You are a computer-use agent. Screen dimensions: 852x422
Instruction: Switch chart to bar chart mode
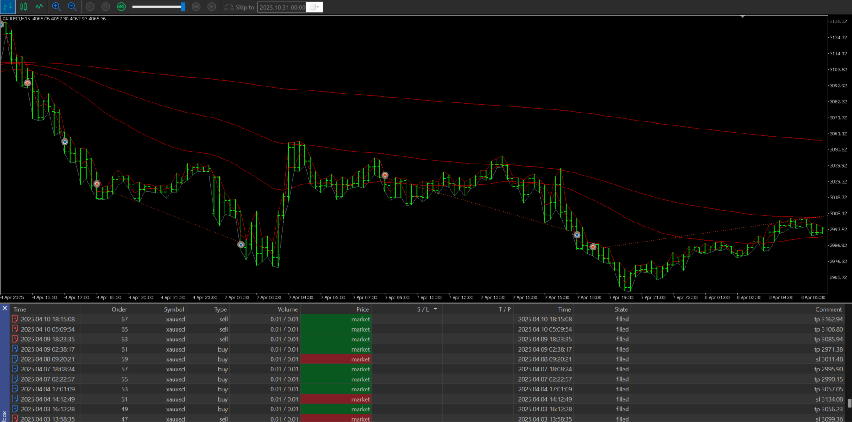coord(8,7)
